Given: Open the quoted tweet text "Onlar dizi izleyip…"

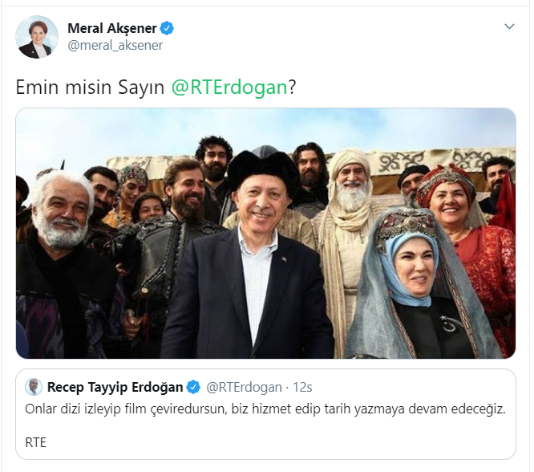Looking at the screenshot, I should pos(265,409).
